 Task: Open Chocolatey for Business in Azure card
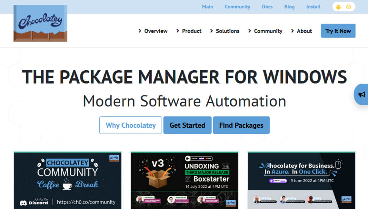tap(301, 180)
